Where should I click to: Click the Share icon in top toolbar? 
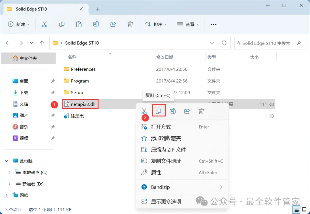click(113, 24)
